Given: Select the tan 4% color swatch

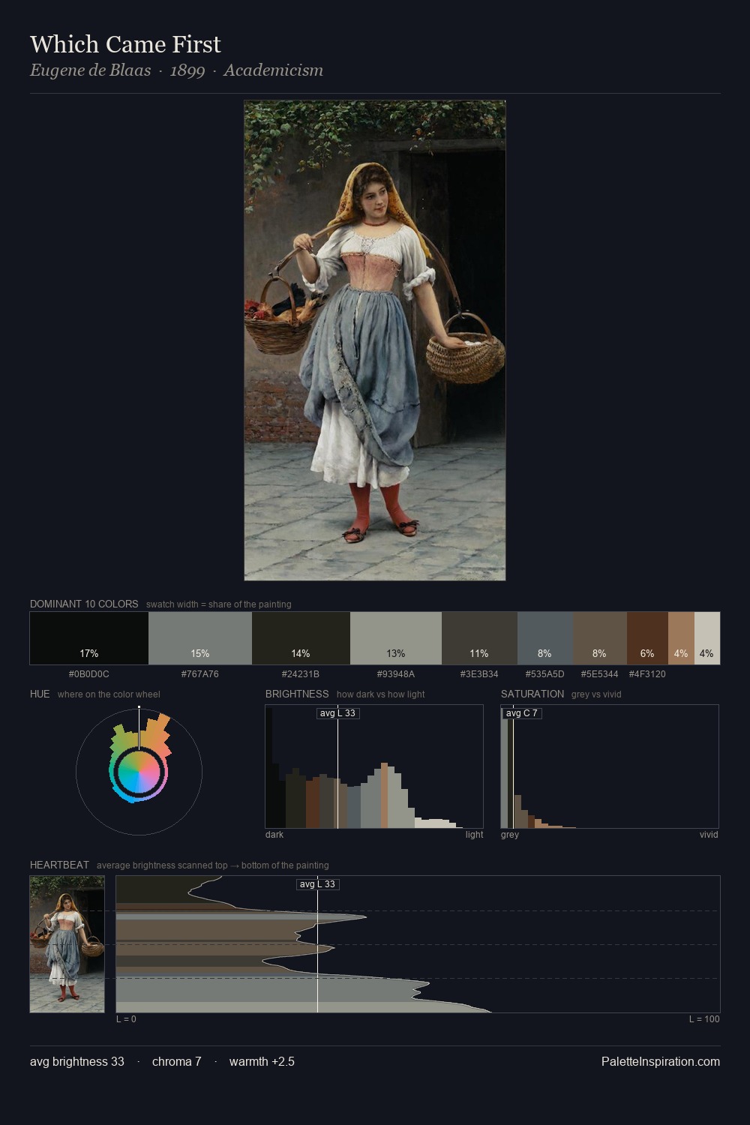Looking at the screenshot, I should 681,638.
